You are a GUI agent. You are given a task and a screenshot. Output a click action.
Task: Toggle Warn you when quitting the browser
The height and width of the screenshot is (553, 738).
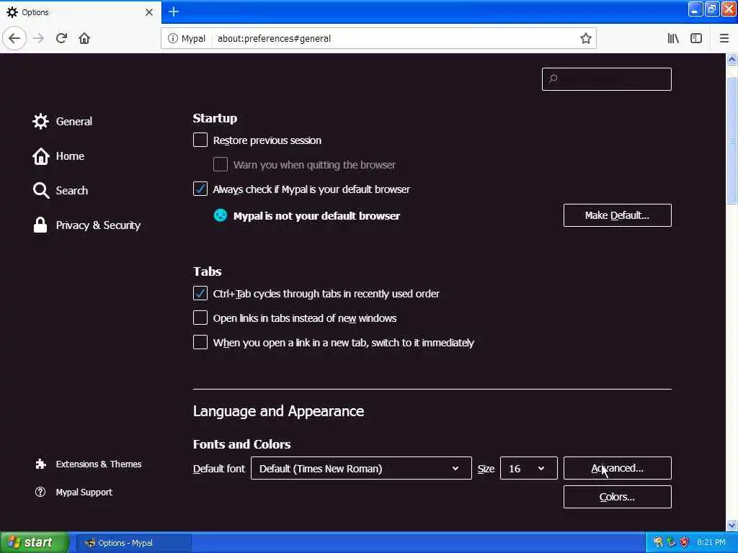[x=221, y=164]
